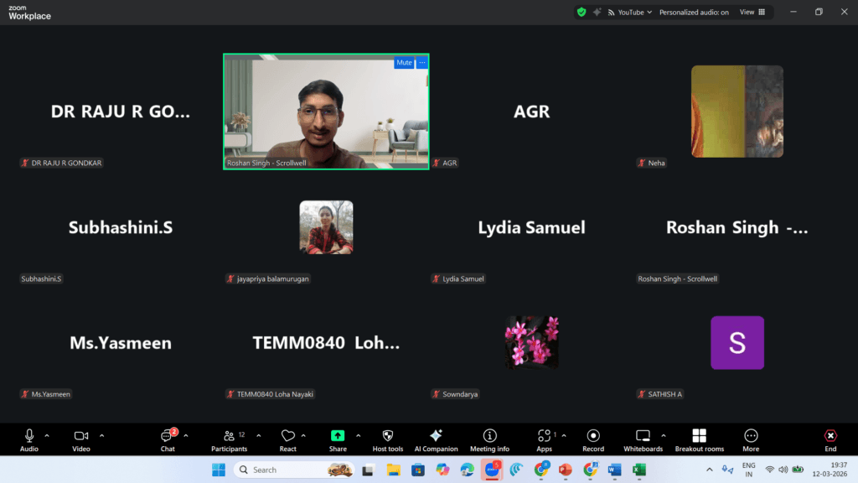Viewport: 858px width, 483px height.
Task: Expand the Audio options arrow
Action: point(47,436)
